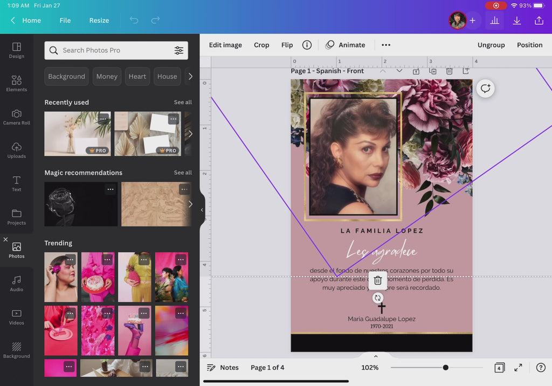Go back with the Home arrow
Screen dimensions: 552x386
13,20
